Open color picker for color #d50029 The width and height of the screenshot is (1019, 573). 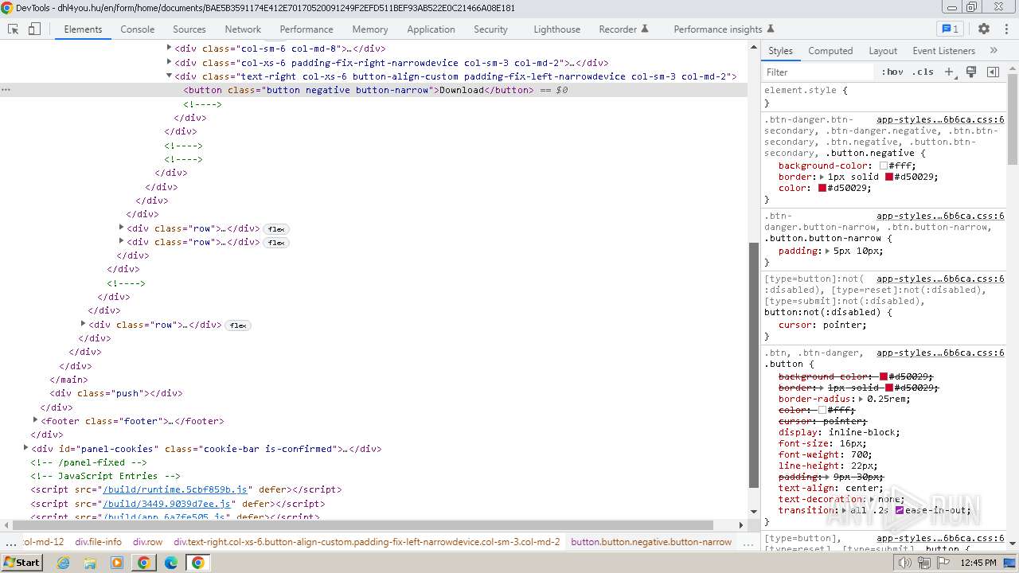[x=822, y=188]
